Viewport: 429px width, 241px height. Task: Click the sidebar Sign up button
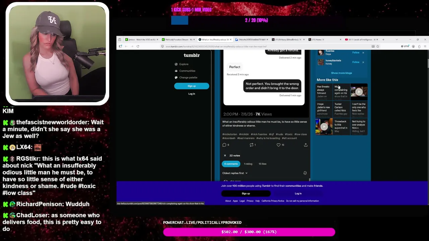(192, 86)
